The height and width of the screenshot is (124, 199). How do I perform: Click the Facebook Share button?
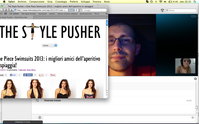(x=28, y=75)
